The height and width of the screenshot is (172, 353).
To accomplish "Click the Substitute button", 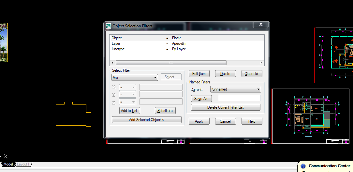I will pyautogui.click(x=165, y=111).
